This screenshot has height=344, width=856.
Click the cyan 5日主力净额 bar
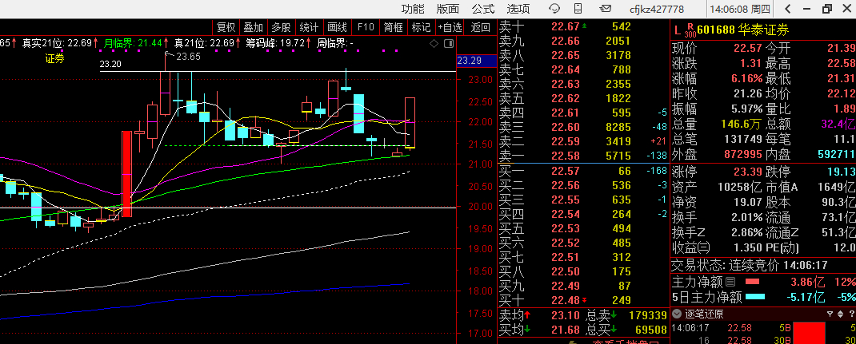tap(755, 297)
